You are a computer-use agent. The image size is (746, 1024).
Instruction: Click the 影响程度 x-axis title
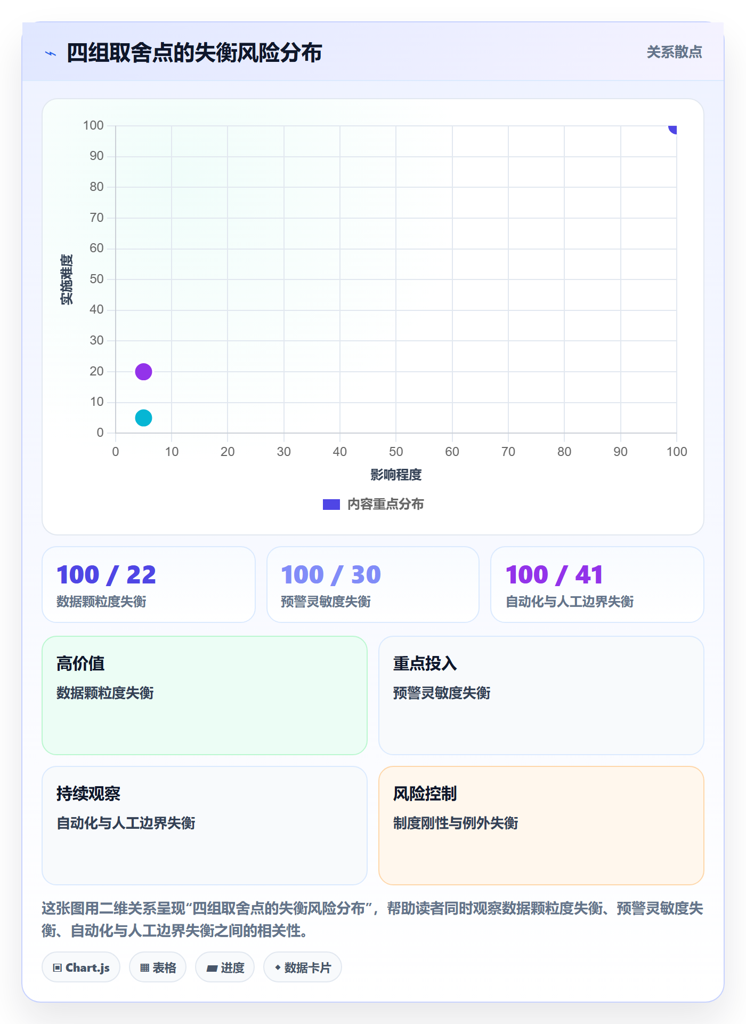pyautogui.click(x=396, y=475)
